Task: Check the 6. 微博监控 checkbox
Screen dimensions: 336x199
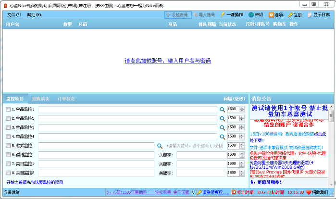Action: tap(8, 155)
